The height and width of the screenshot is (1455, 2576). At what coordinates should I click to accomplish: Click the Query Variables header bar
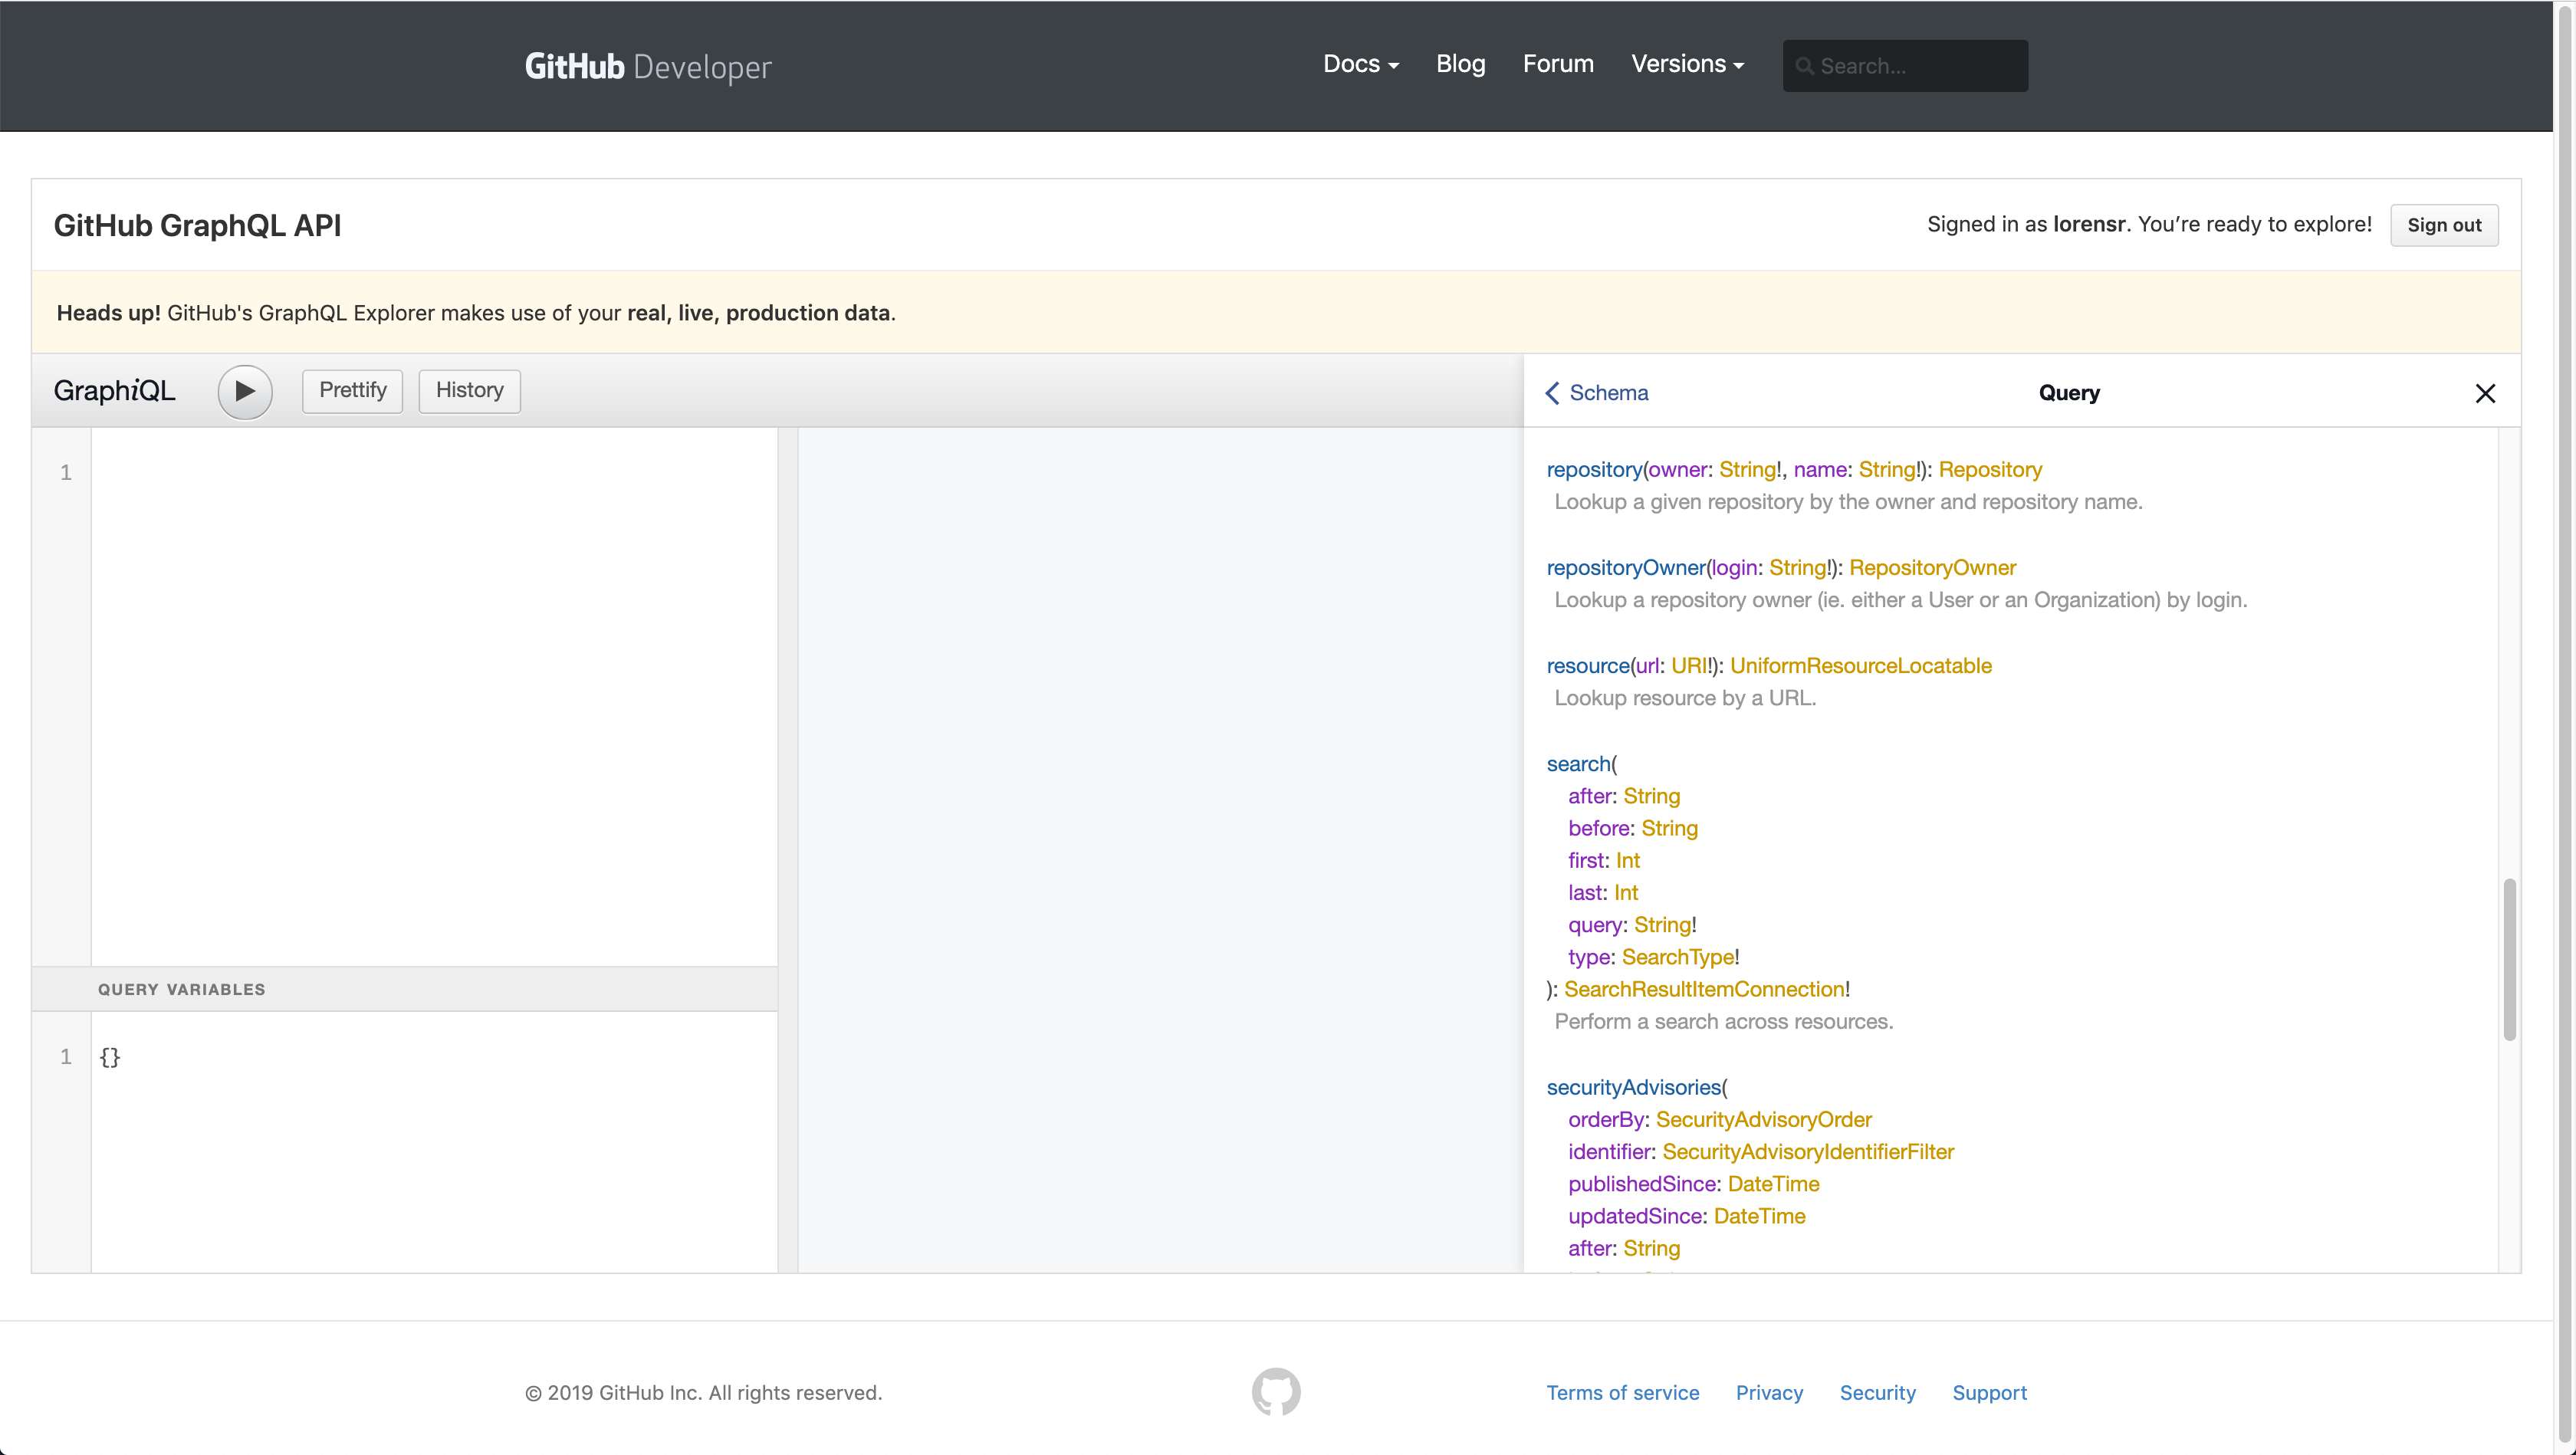click(x=404, y=989)
